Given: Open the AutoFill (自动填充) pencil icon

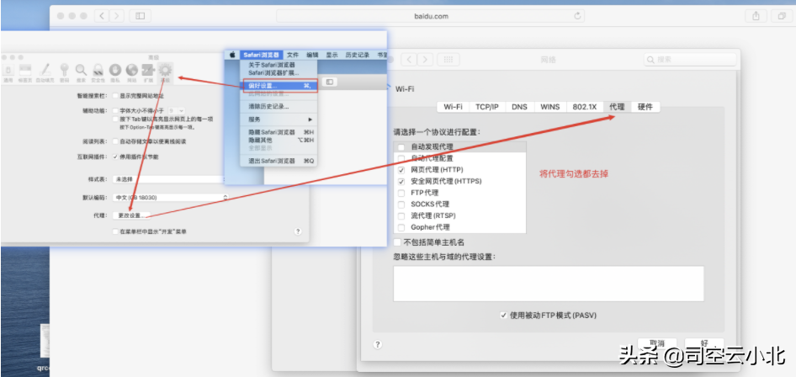Looking at the screenshot, I should (45, 72).
